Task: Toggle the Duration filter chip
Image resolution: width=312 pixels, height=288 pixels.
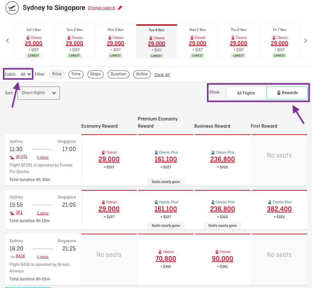Action: pyautogui.click(x=118, y=74)
